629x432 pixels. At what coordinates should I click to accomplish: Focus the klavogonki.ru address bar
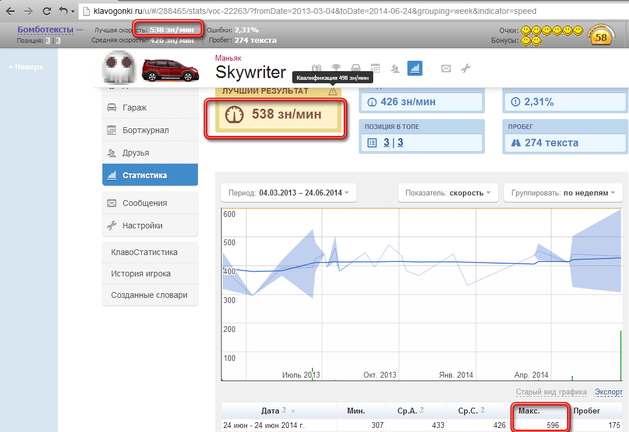[315, 11]
